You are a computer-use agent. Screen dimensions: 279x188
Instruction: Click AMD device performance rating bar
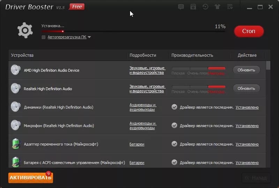click(198, 68)
